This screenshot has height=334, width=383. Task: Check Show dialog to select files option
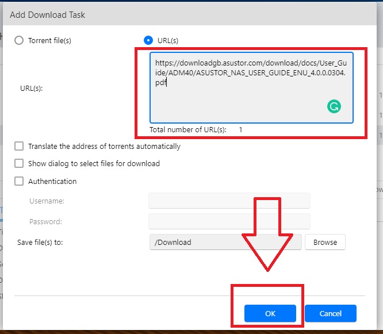pyautogui.click(x=19, y=164)
